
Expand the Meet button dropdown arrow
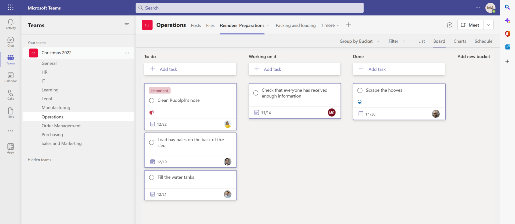(x=488, y=25)
